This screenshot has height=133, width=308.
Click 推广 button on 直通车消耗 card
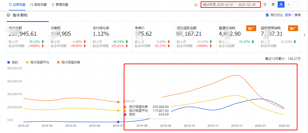(251, 28)
